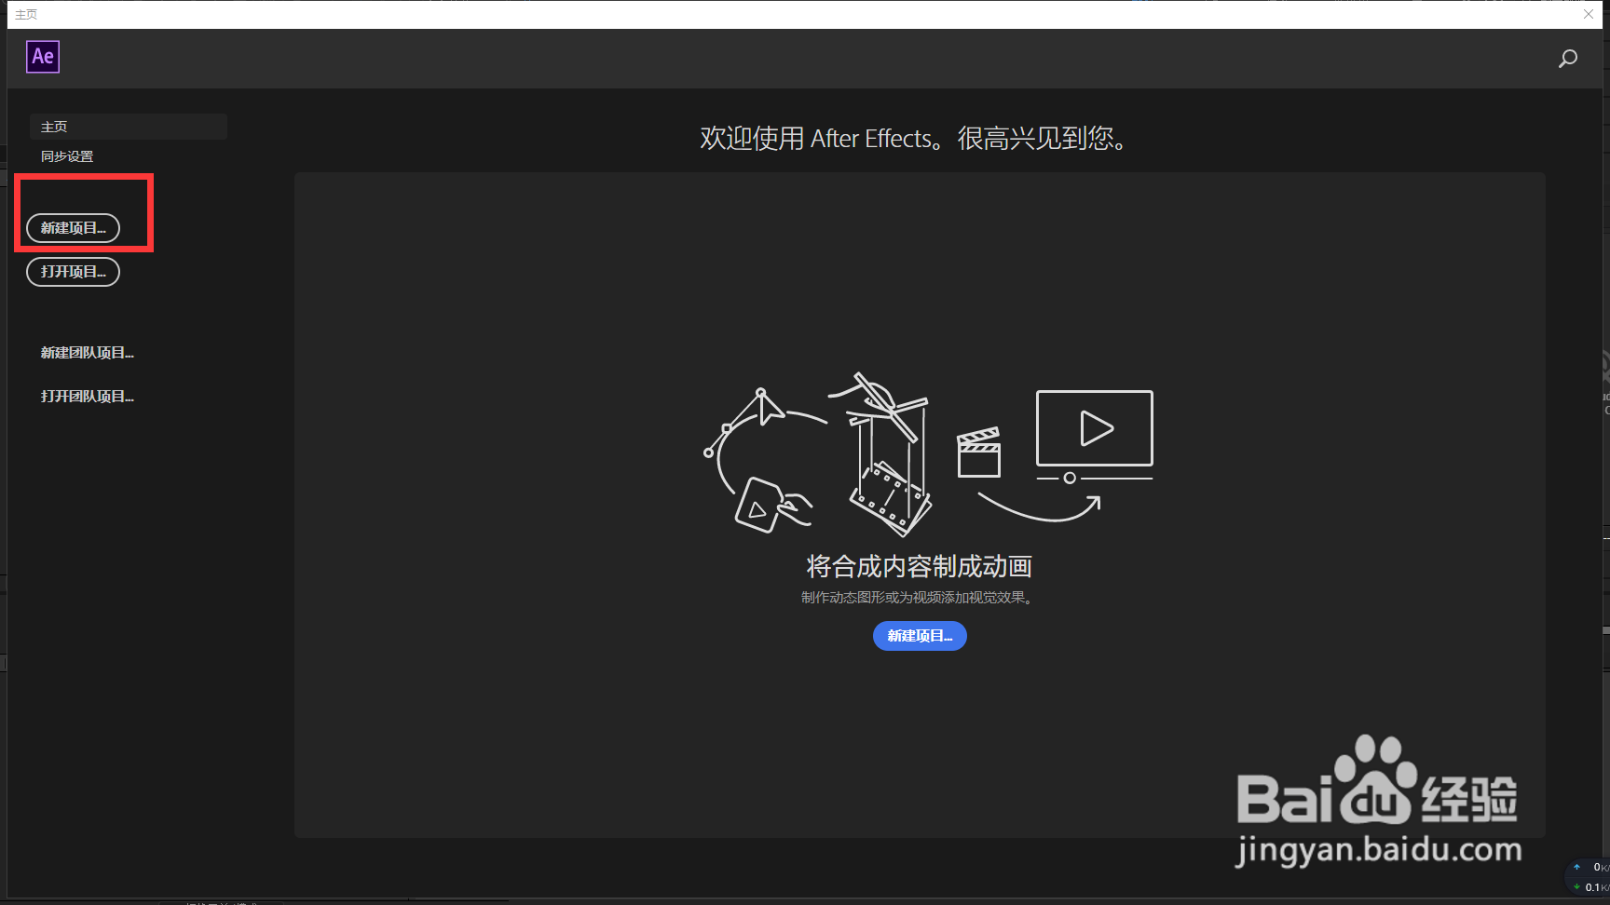Click the blue 新建项目 button in center
This screenshot has width=1610, height=905.
click(920, 636)
